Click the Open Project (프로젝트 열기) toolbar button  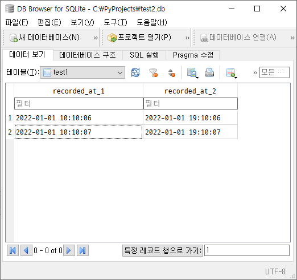[x=139, y=38]
